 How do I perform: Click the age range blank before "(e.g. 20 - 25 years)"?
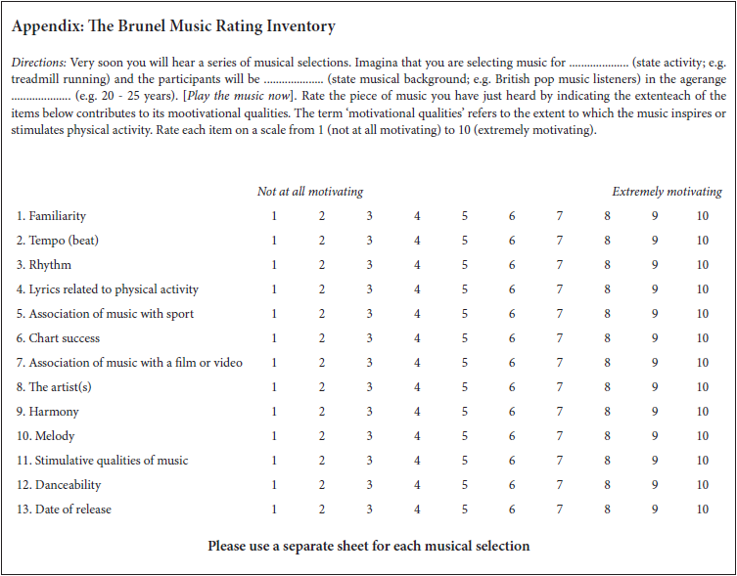(41, 96)
